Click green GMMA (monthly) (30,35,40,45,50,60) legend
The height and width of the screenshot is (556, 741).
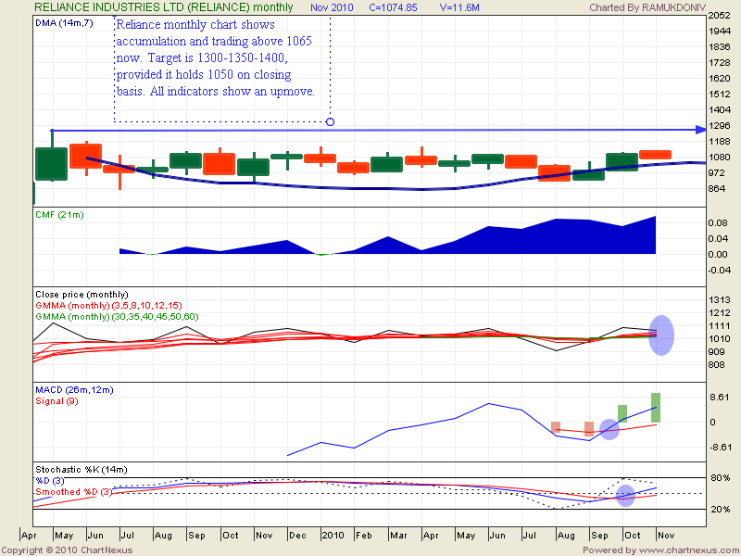(117, 317)
